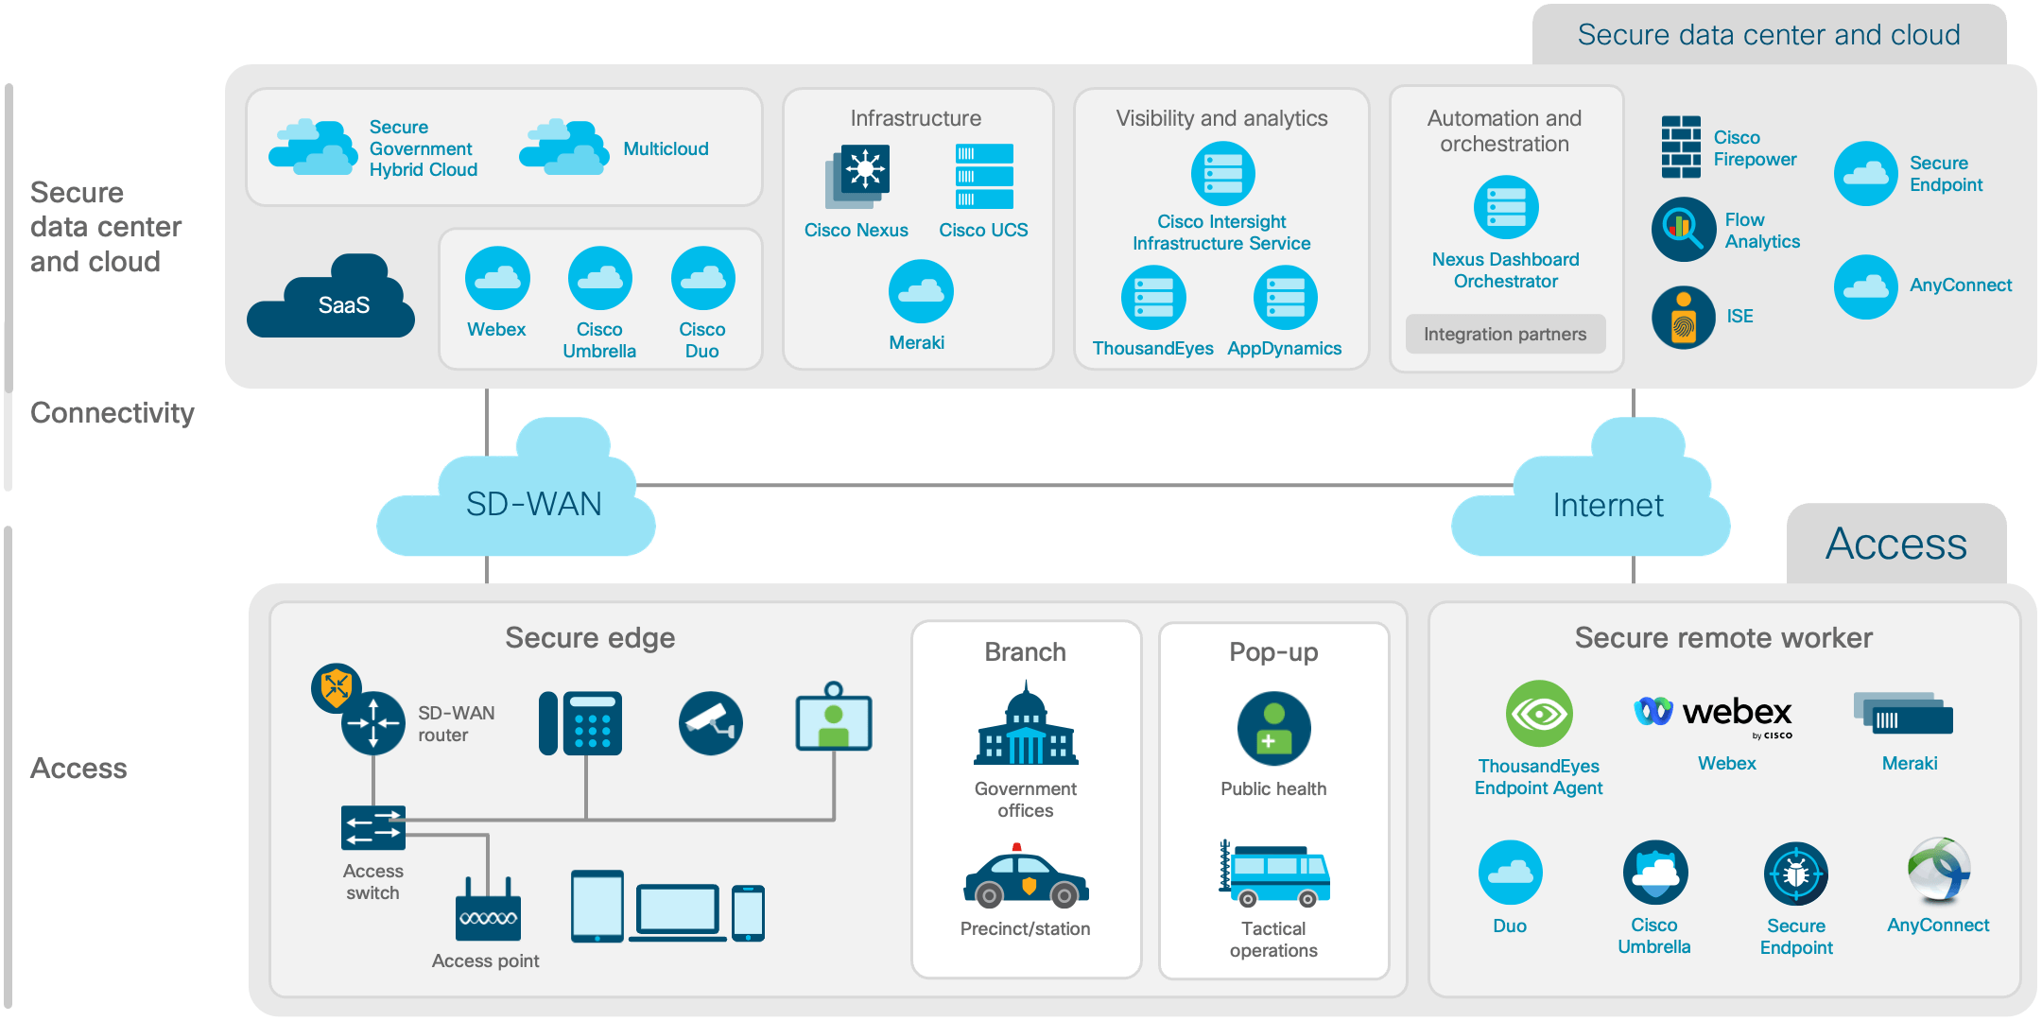Click the Cisco Umbrella icon in SaaS group
This screenshot has height=1021, width=2042.
pos(600,278)
